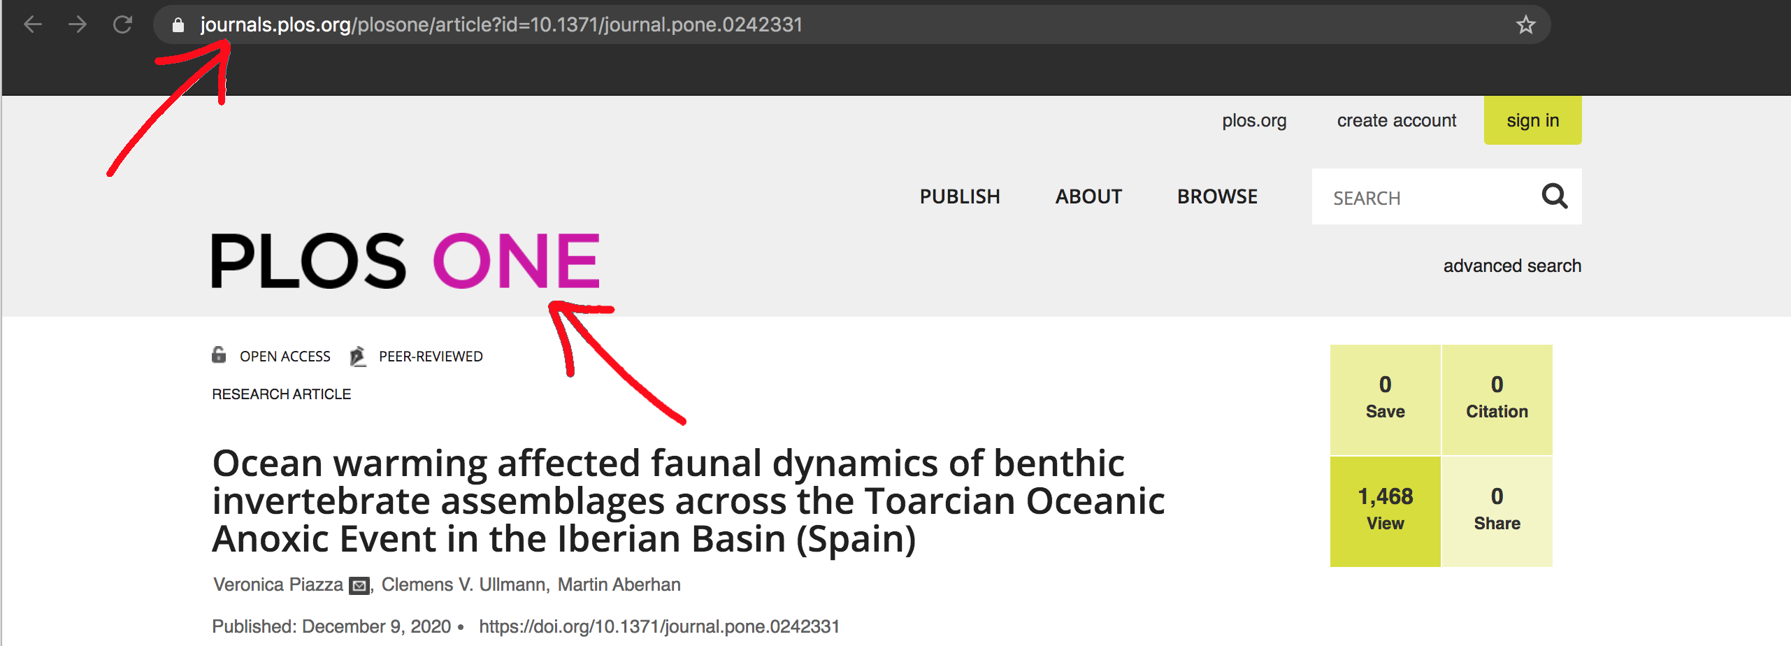This screenshot has height=646, width=1791.
Task: Open author Clemens V. Ullmann
Action: click(x=463, y=584)
